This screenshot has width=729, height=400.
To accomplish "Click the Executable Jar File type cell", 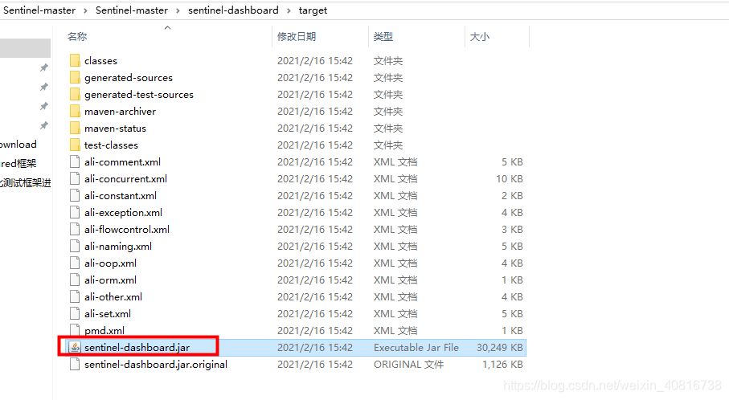I will [x=416, y=348].
